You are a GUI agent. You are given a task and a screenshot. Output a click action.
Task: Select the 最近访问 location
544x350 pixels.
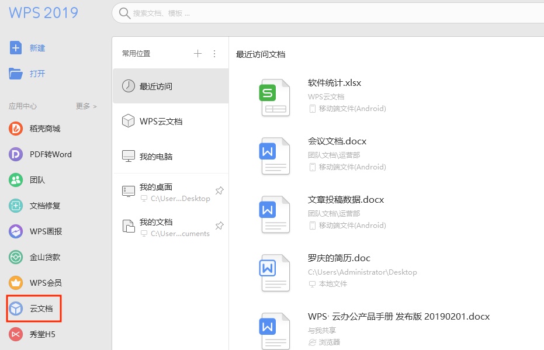(x=171, y=86)
